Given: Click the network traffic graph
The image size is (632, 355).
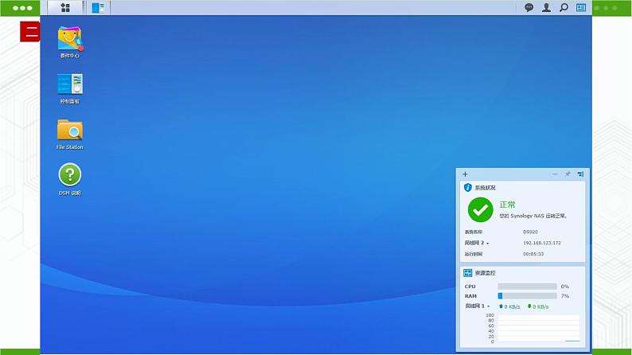Looking at the screenshot, I should 539,329.
